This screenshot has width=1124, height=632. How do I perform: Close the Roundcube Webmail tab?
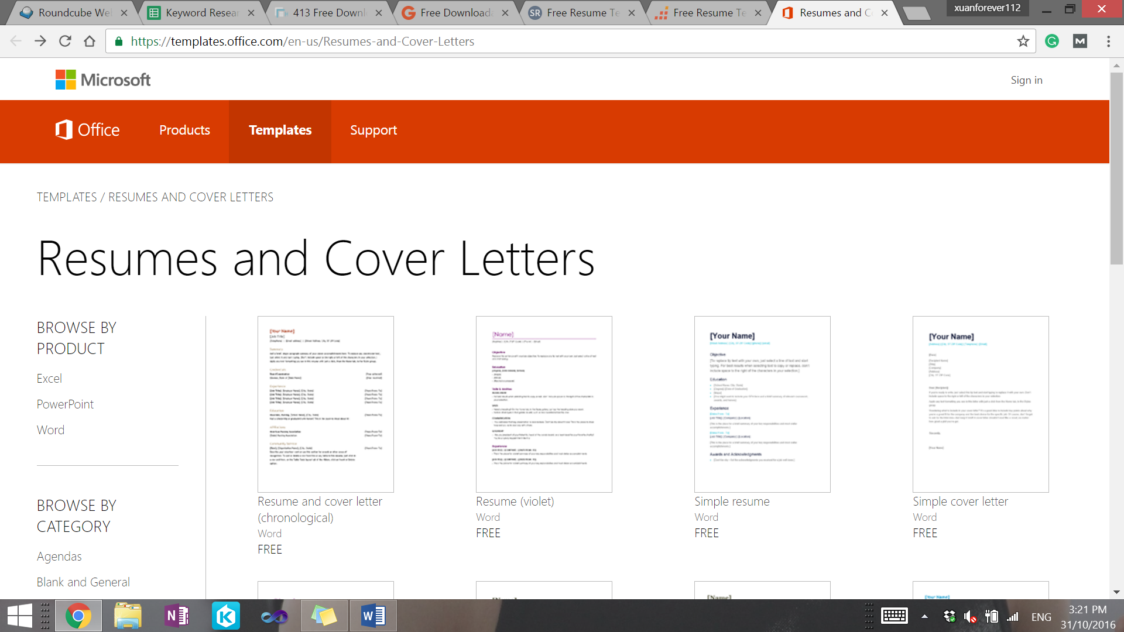coord(124,13)
